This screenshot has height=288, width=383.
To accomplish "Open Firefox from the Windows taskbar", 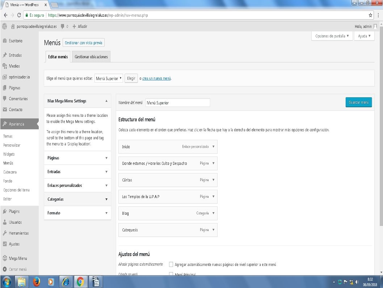I will 37,282.
